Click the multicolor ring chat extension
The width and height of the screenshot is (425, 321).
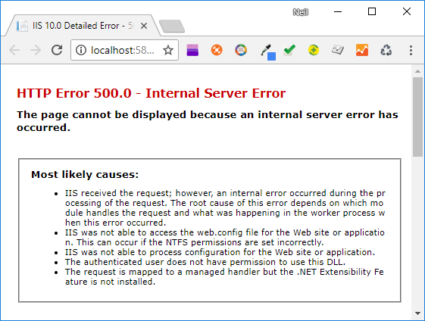click(241, 50)
